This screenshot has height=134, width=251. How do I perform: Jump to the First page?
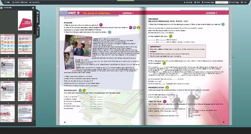(x=197, y=2)
